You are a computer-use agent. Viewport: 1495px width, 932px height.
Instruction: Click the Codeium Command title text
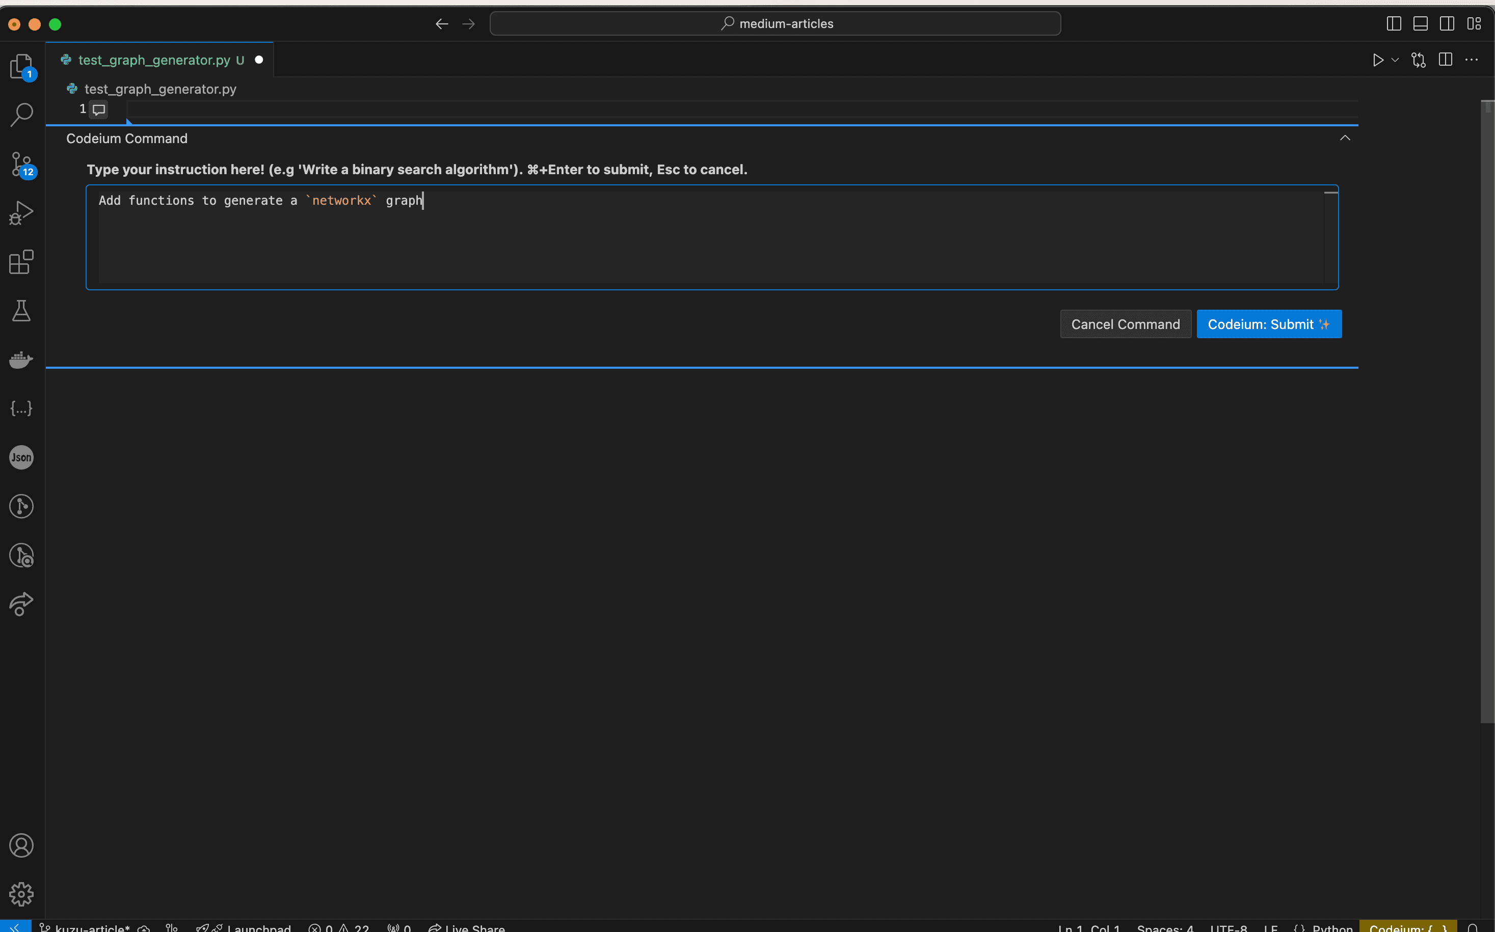pyautogui.click(x=127, y=139)
